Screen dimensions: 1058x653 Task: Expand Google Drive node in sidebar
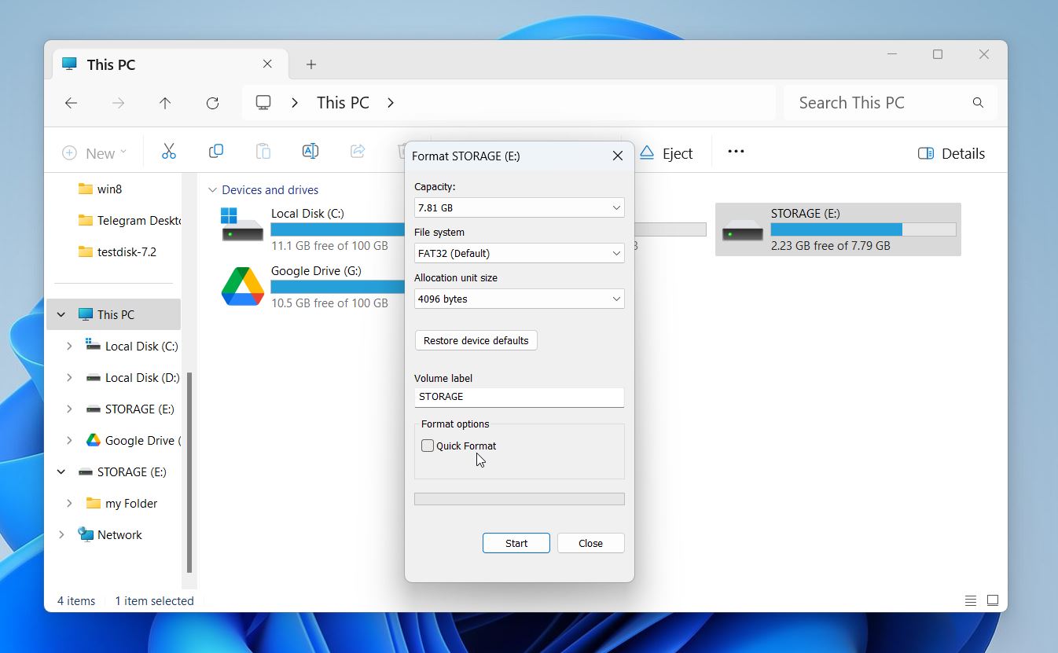(x=69, y=440)
